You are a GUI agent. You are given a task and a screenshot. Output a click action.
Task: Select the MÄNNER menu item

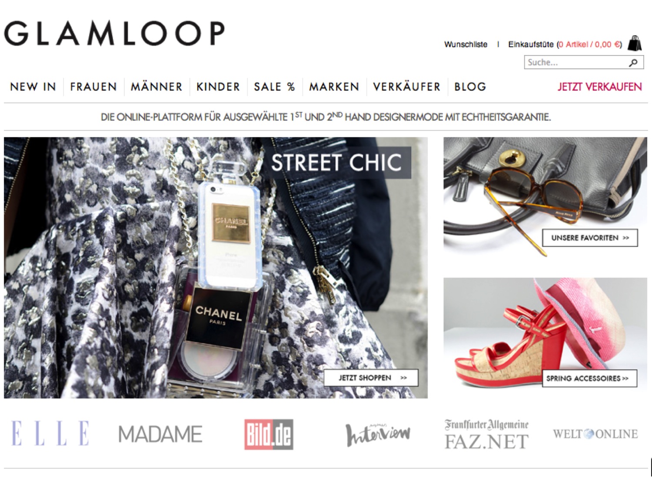click(x=156, y=86)
